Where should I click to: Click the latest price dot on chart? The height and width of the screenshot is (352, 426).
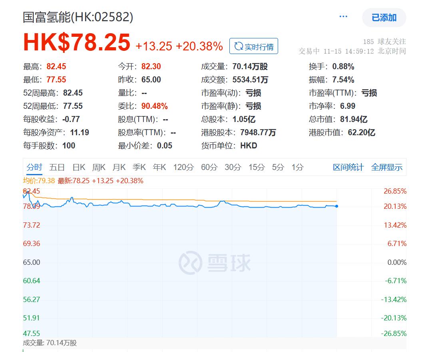coord(336,206)
